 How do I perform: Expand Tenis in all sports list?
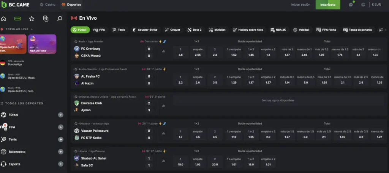[x=61, y=139]
